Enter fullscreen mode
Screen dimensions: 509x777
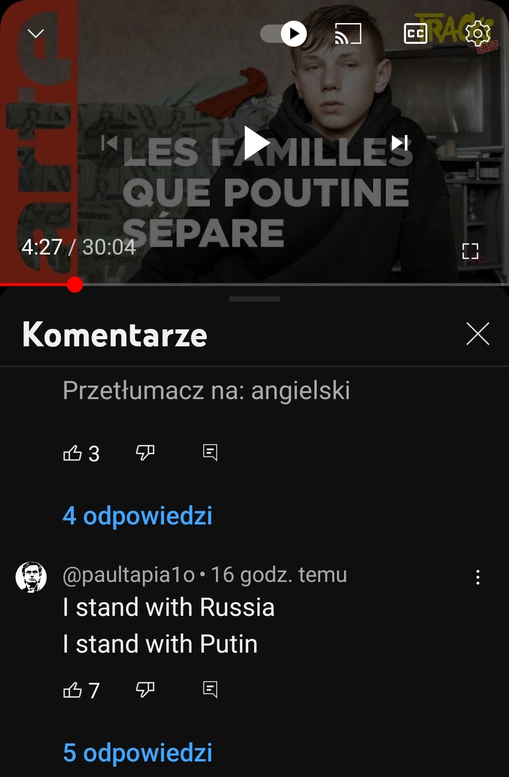[470, 251]
